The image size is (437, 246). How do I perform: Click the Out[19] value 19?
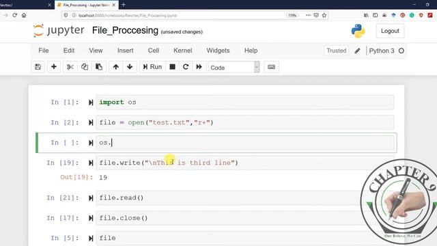(103, 178)
